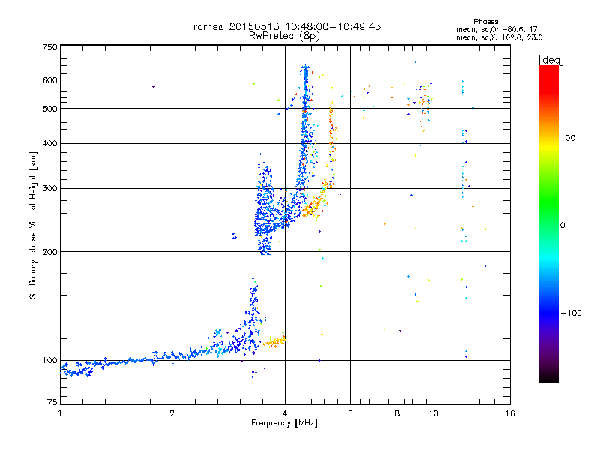This screenshot has height=450, width=600.
Task: Click the colorbar tick label '0'
Action: [x=562, y=226]
